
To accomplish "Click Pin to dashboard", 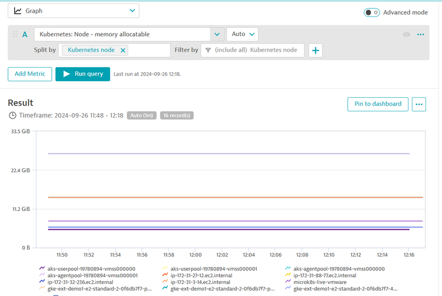I will [x=378, y=104].
